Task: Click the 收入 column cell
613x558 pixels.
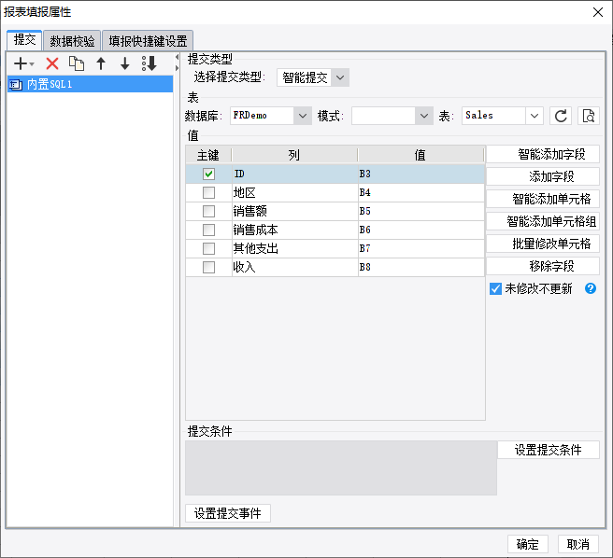Action: click(x=294, y=267)
